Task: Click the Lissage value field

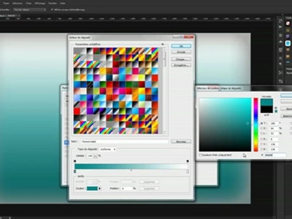Action: point(90,156)
